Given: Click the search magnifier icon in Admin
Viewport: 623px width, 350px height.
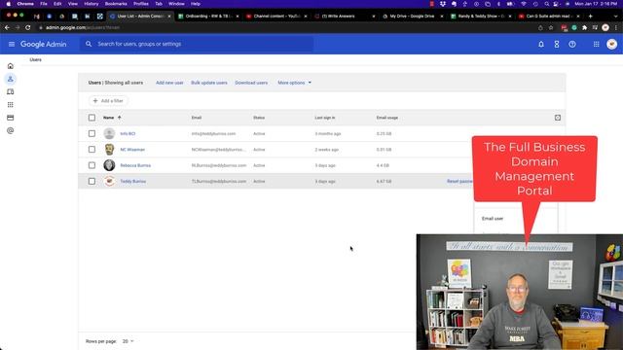Looking at the screenshot, I should tap(89, 44).
